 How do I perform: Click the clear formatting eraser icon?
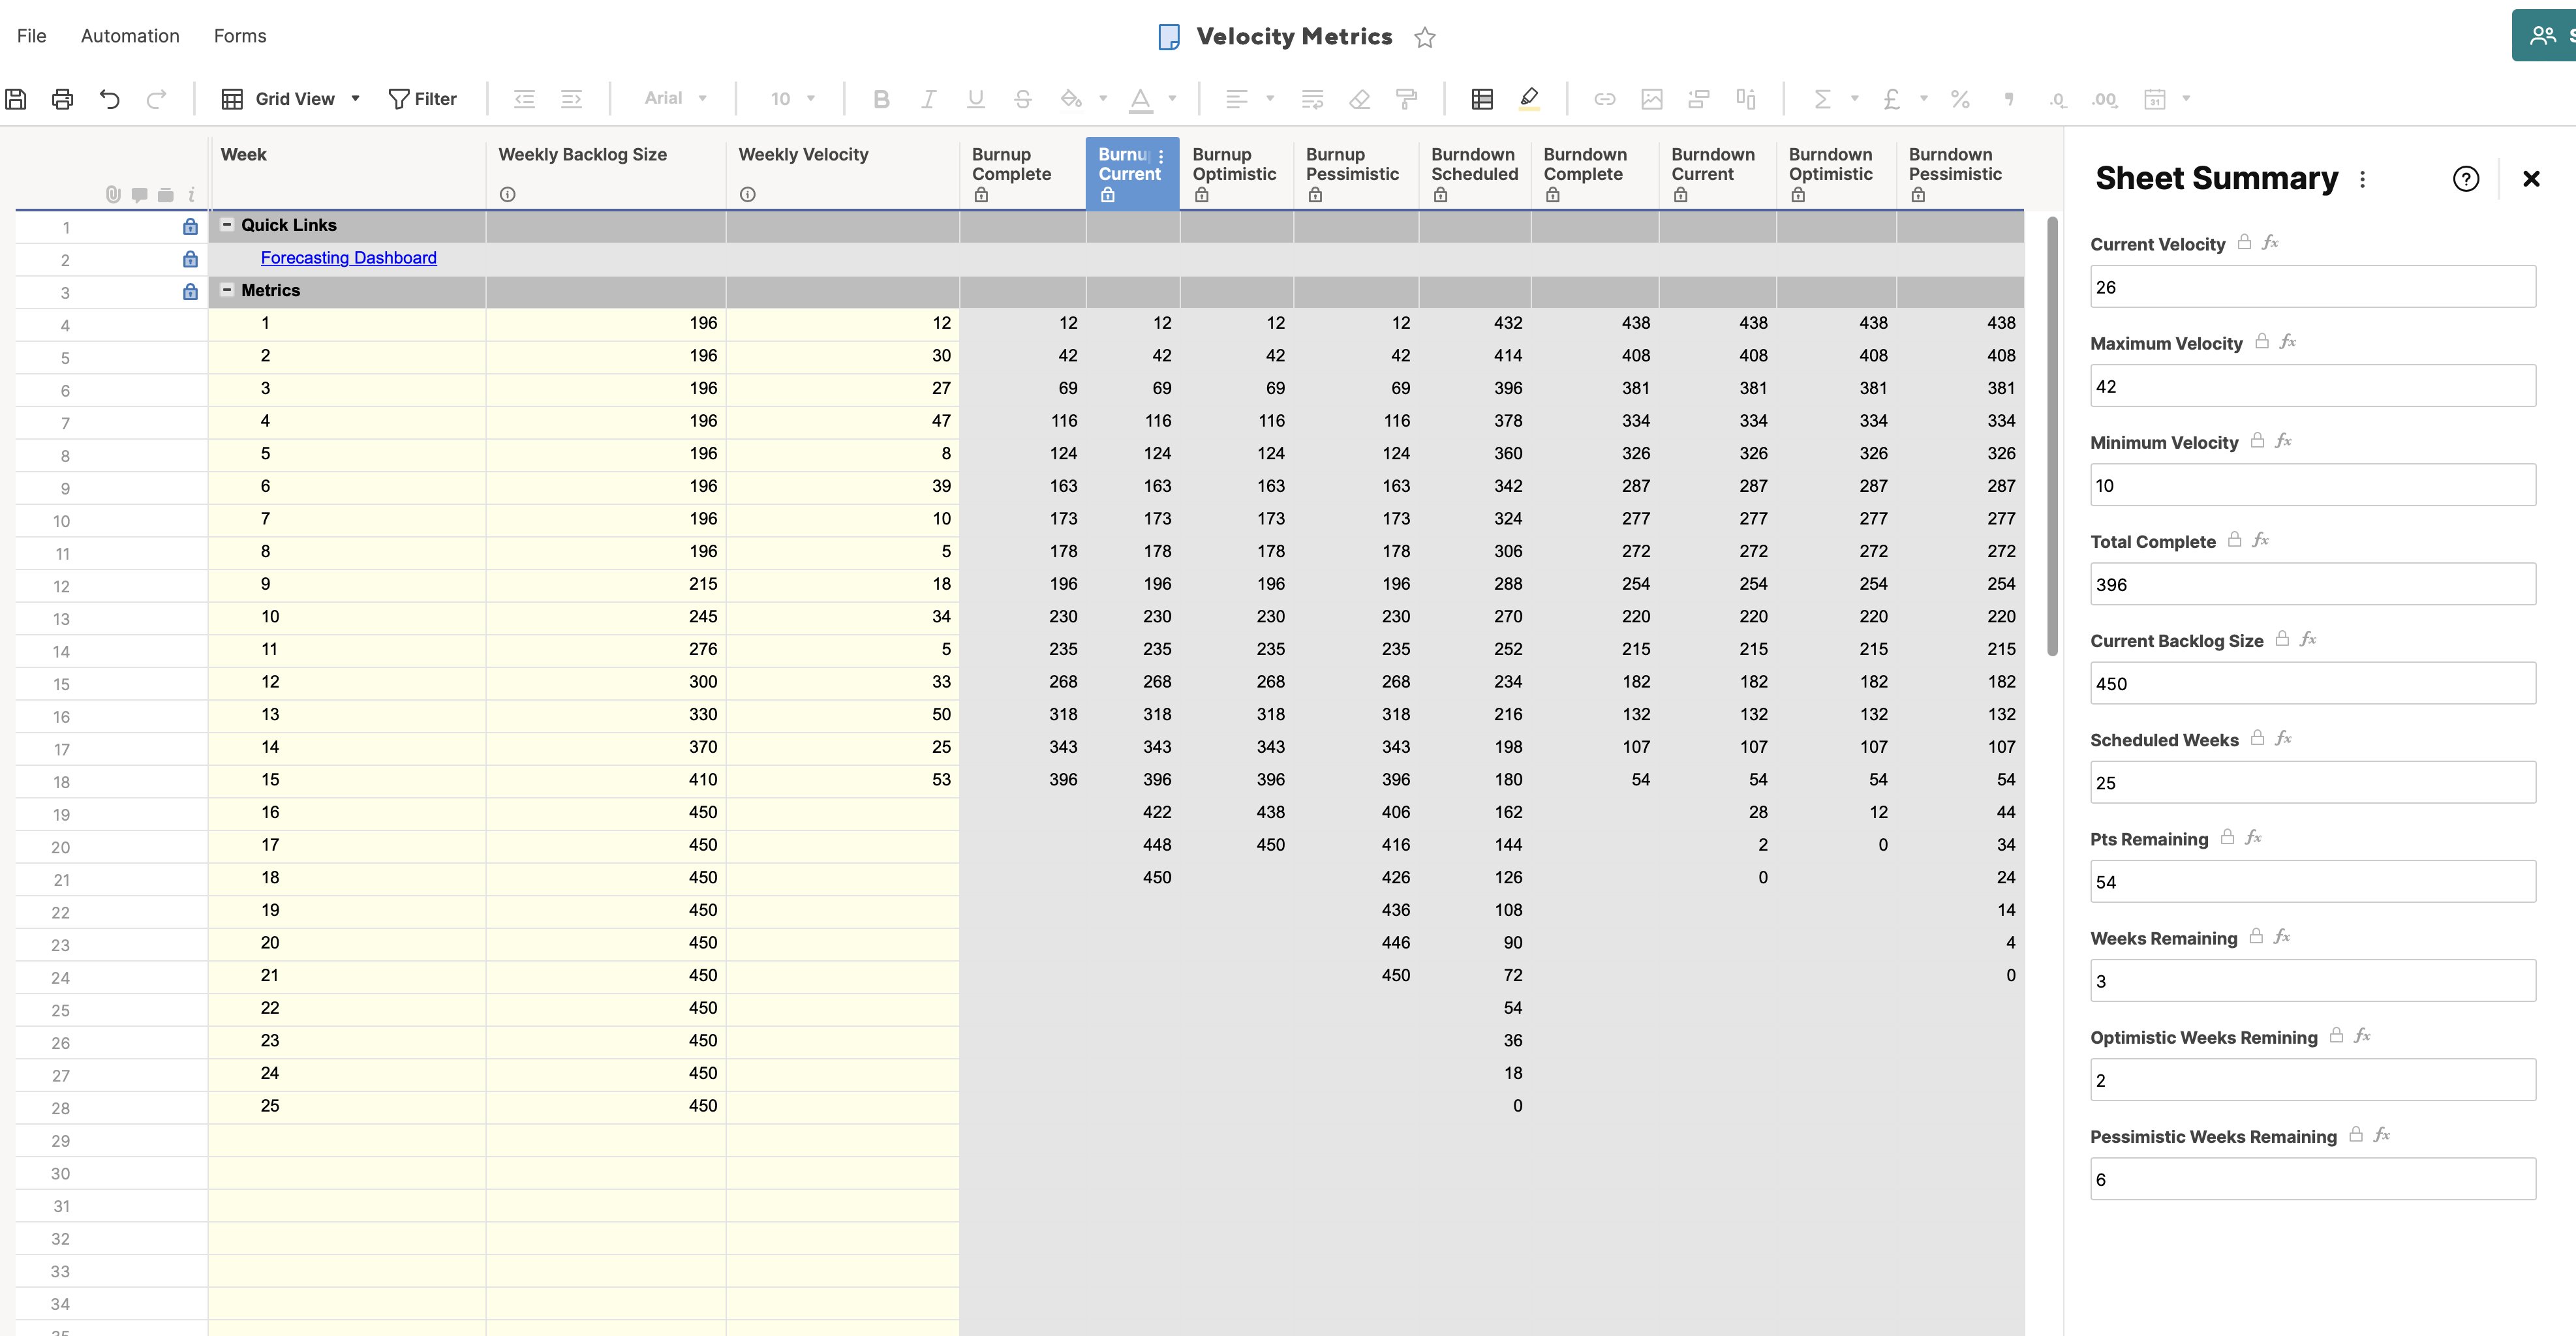click(x=1359, y=99)
